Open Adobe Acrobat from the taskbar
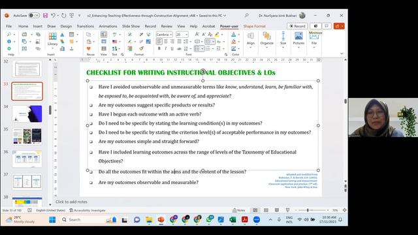The image size is (418, 235). click(x=244, y=219)
